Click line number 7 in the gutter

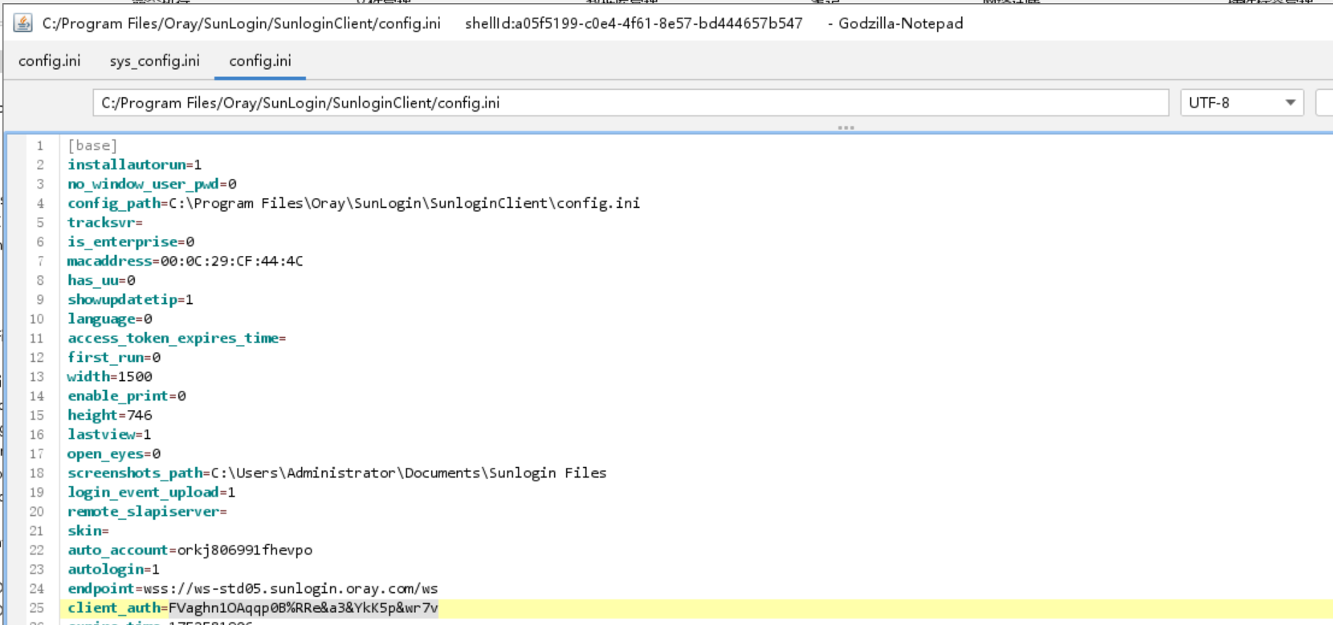pos(40,261)
